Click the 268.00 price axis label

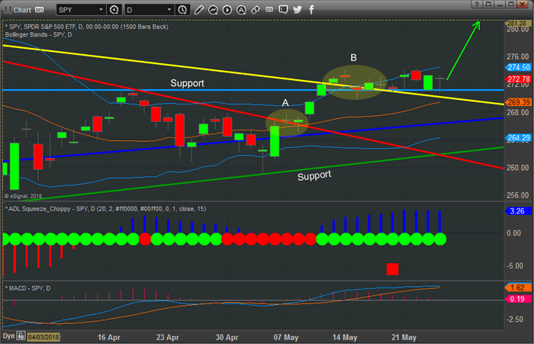(518, 112)
